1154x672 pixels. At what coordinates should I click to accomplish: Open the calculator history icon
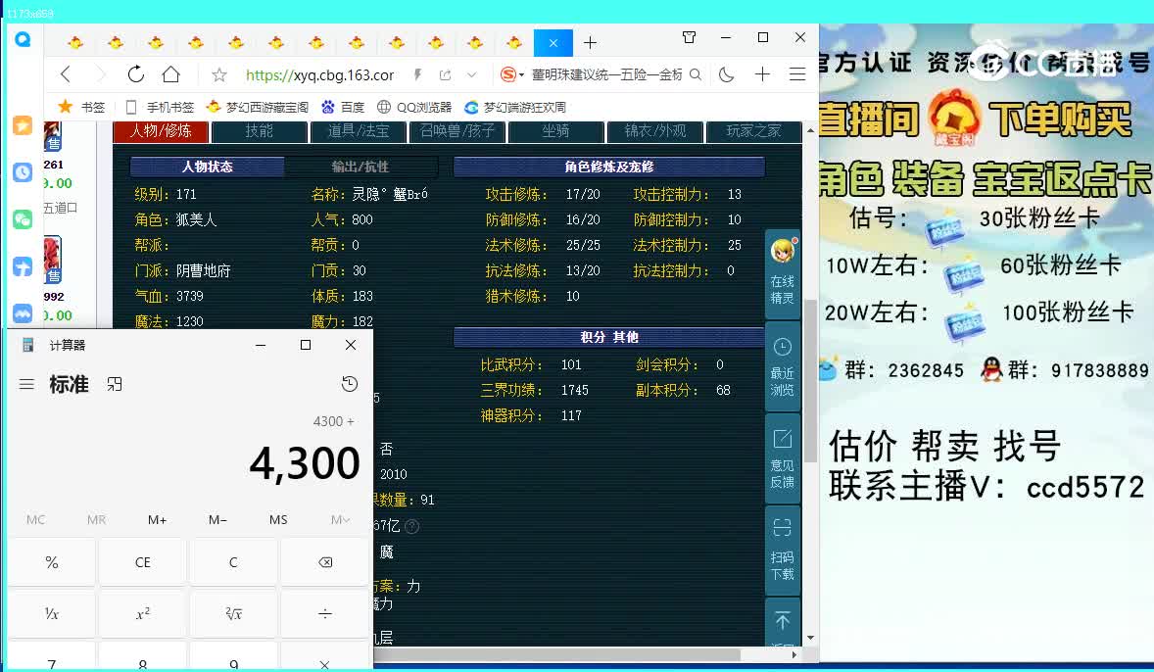(x=350, y=384)
